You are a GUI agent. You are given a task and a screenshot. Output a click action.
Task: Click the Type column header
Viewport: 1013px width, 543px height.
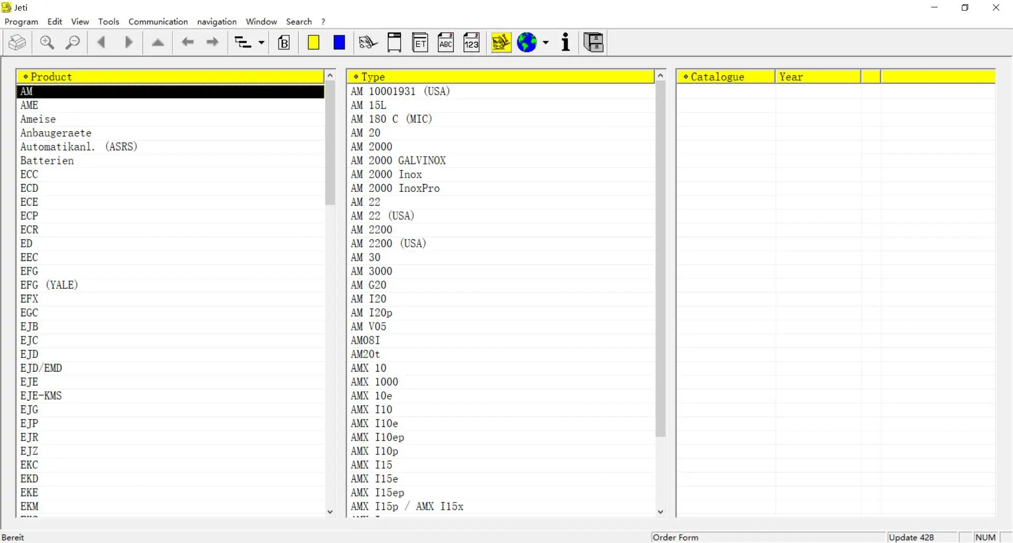tap(500, 76)
